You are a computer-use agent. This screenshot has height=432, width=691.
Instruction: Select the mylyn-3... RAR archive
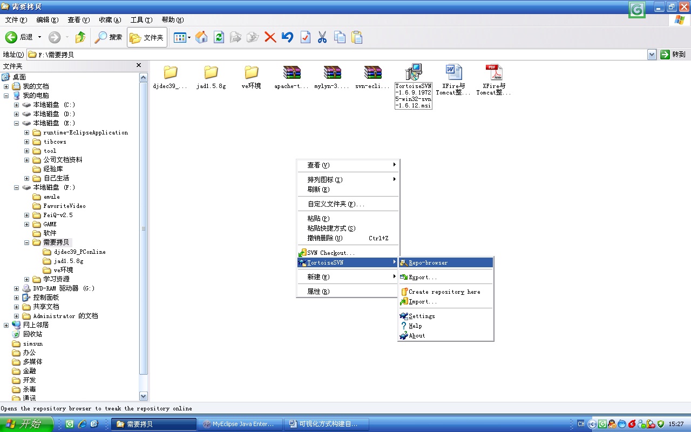tap(332, 77)
